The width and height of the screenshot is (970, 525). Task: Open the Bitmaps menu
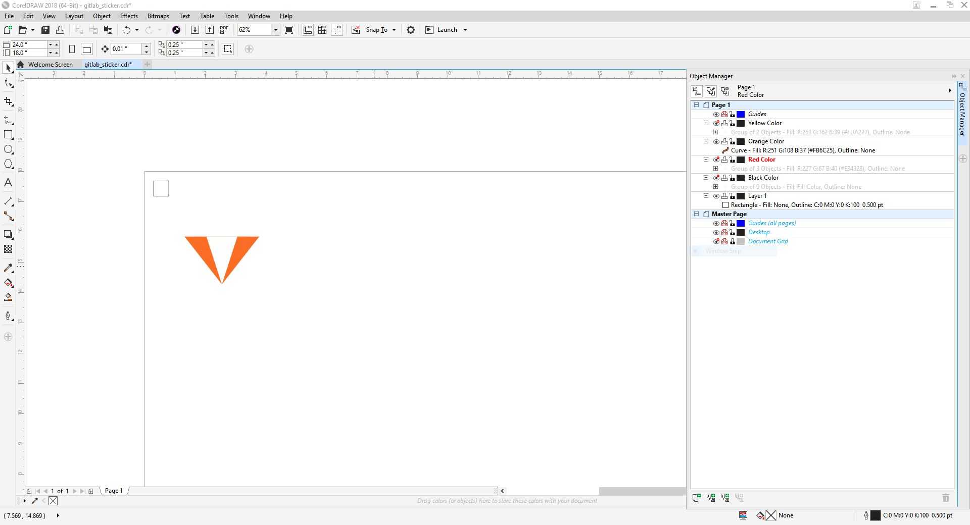coord(158,16)
